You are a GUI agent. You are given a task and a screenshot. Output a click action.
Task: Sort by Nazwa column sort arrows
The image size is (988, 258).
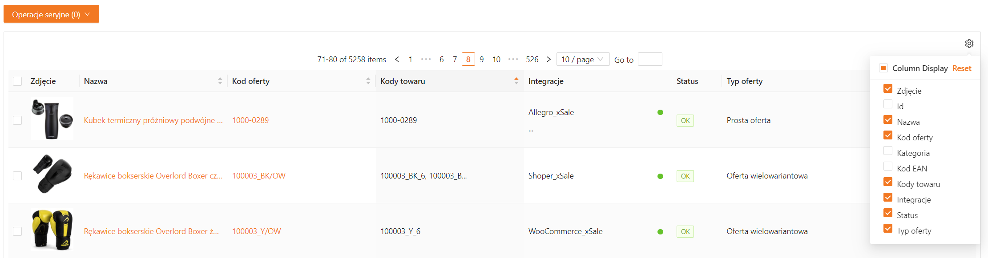(x=220, y=81)
